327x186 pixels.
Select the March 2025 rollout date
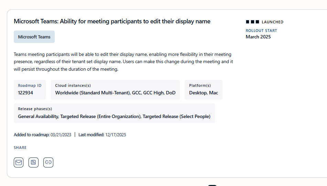coord(258,37)
